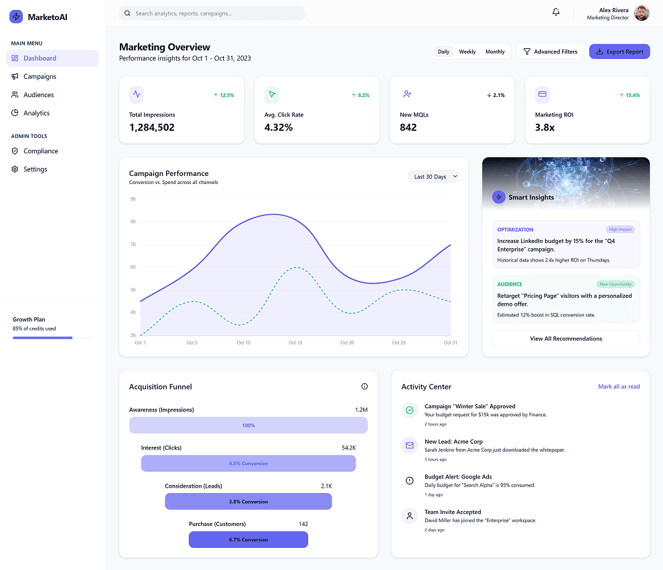The height and width of the screenshot is (570, 663).
Task: Open the Last 30 Days dropdown
Action: click(433, 177)
